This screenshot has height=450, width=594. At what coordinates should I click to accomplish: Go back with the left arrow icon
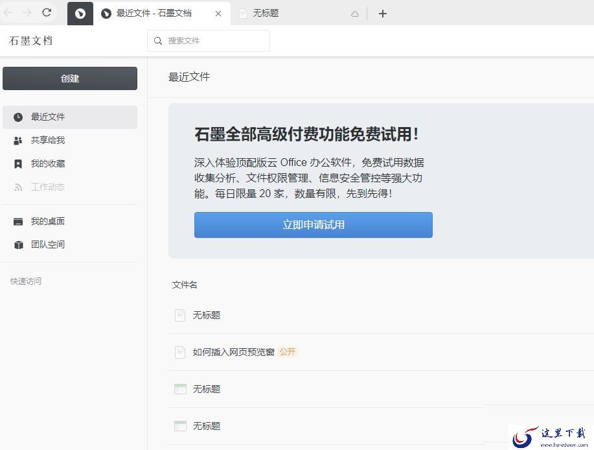[x=8, y=13]
